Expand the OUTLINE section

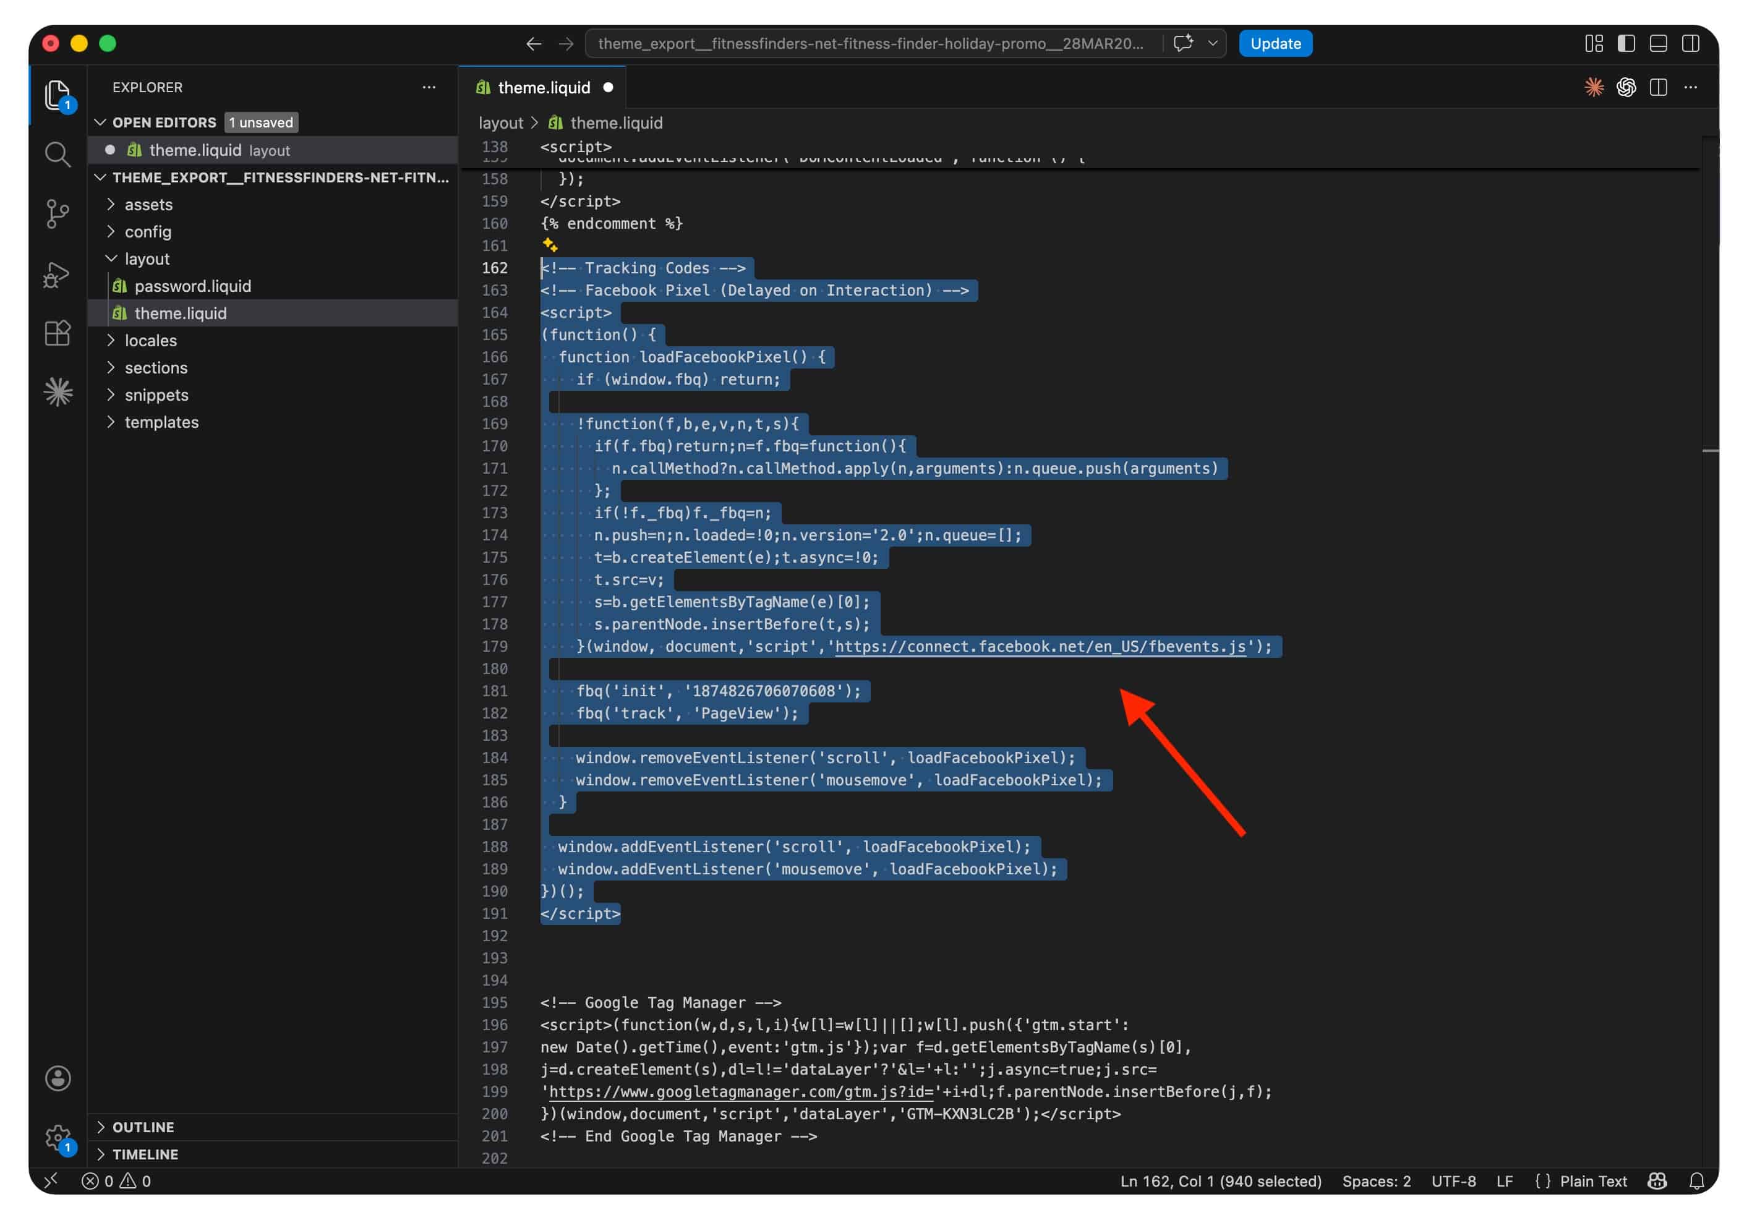(143, 1127)
